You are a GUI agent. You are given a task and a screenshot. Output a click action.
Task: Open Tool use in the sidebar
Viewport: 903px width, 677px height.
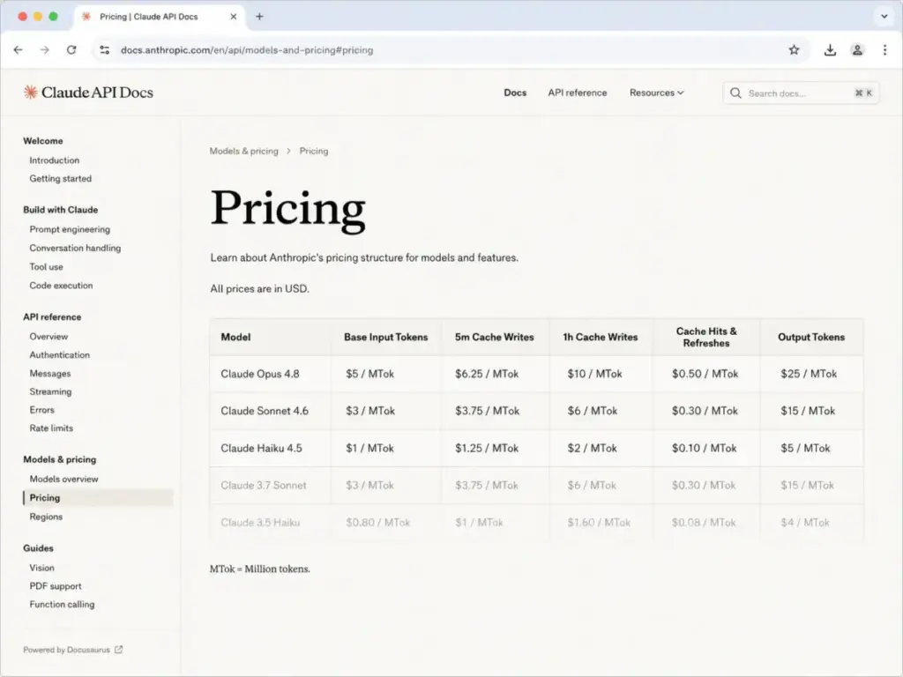pyautogui.click(x=47, y=266)
